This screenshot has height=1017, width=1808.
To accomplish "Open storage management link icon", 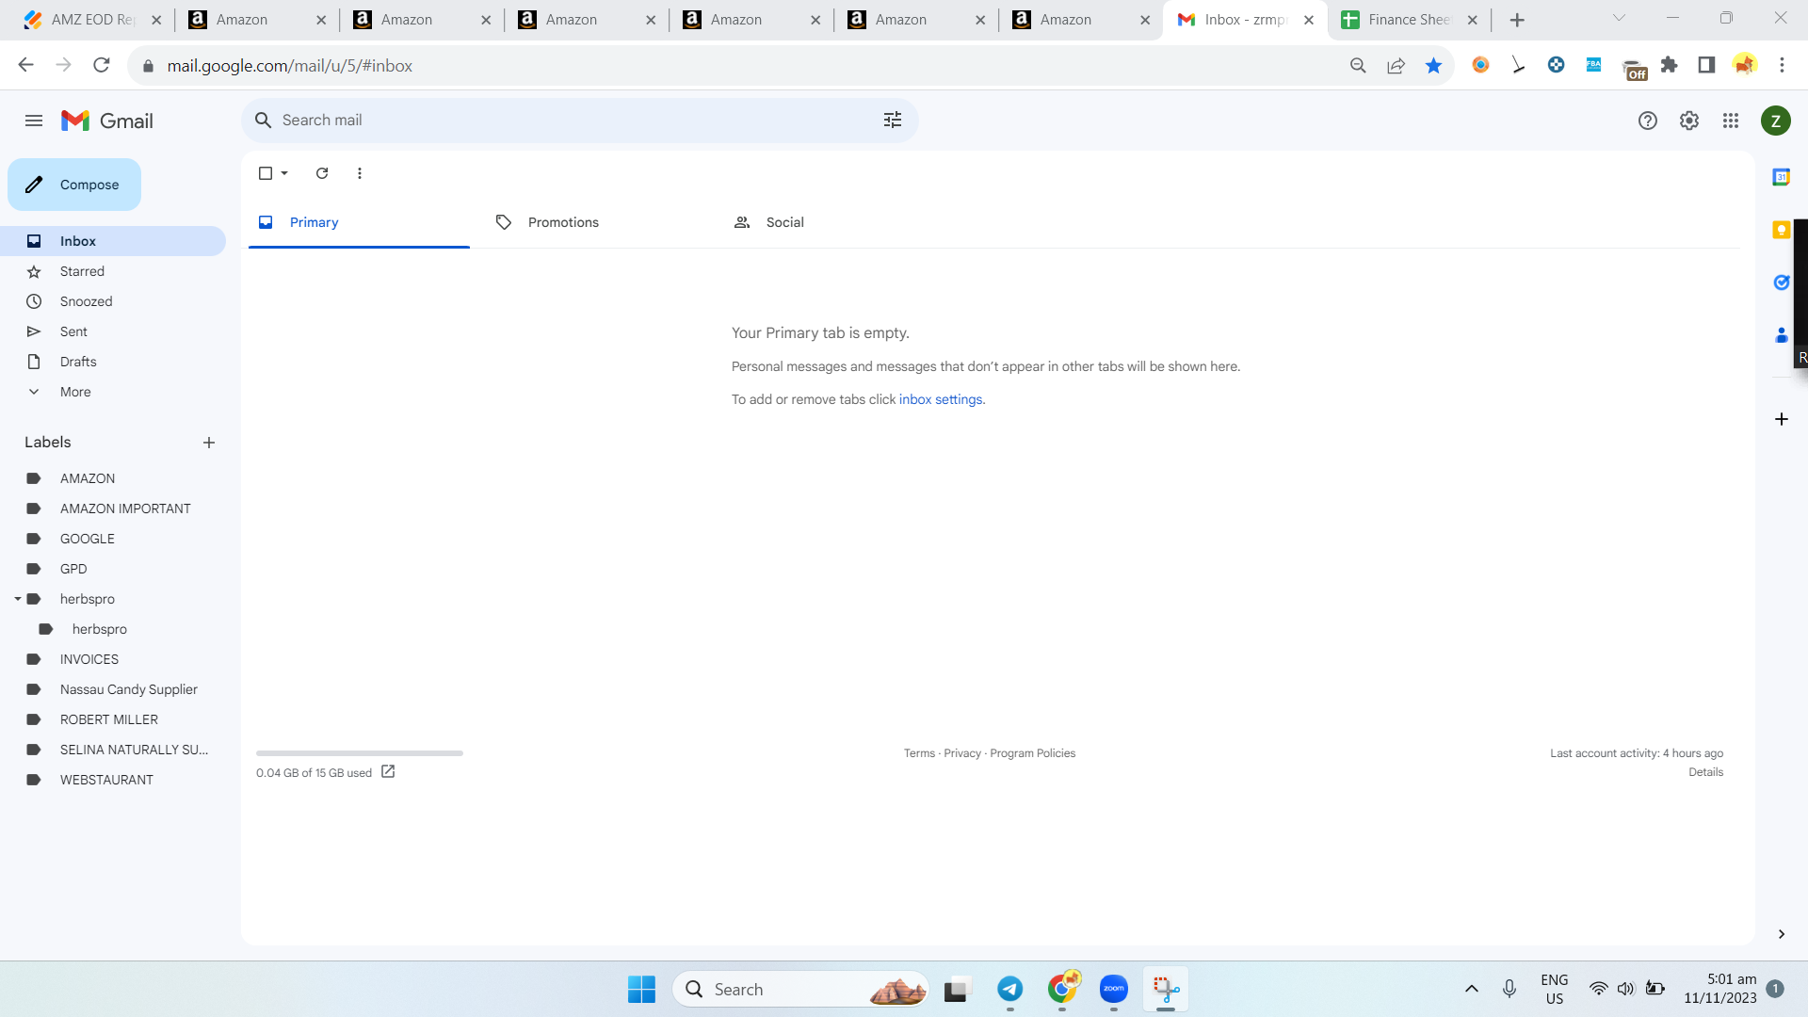I will tap(388, 772).
